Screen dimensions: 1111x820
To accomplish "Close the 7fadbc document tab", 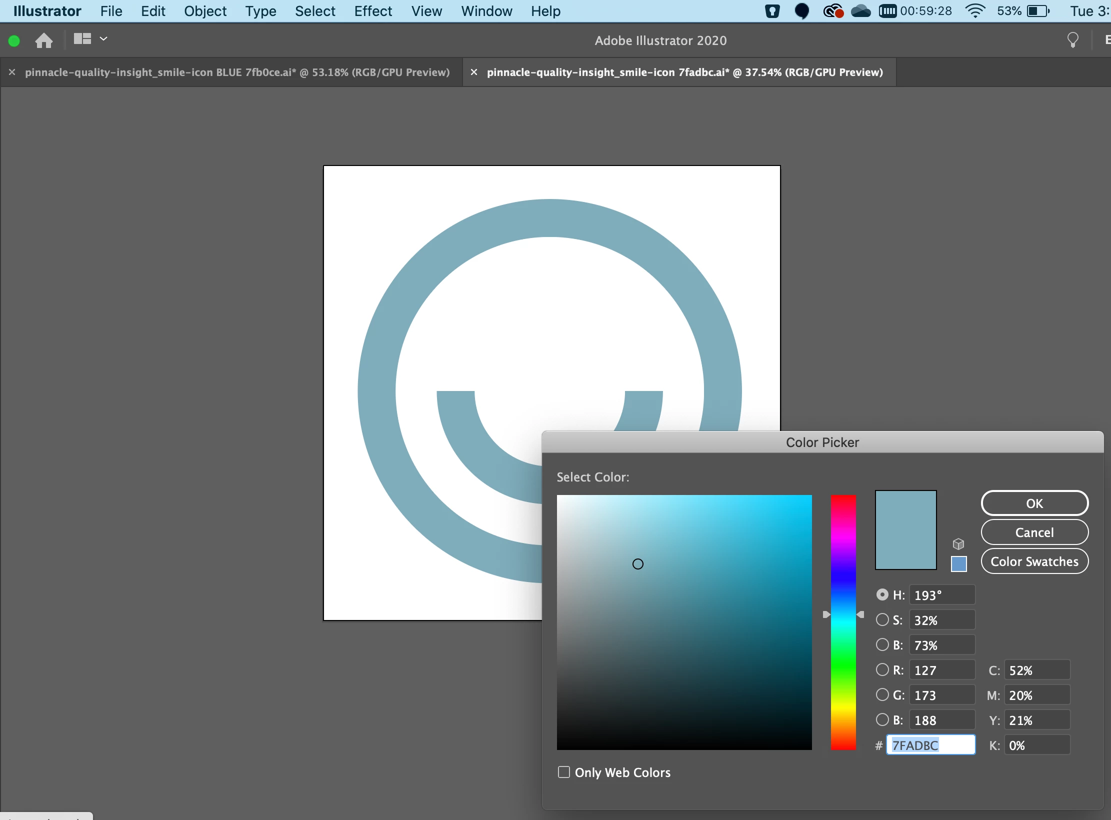I will tap(474, 72).
